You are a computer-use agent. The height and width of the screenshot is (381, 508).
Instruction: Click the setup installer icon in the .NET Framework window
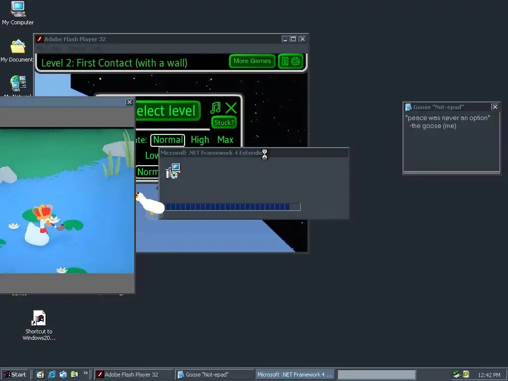tap(173, 171)
